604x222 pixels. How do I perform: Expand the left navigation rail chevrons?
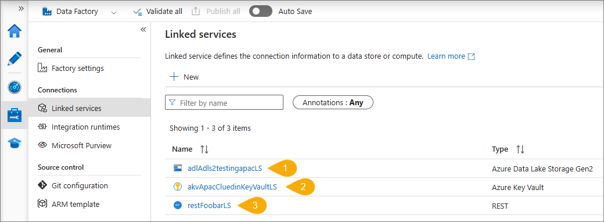21,9
